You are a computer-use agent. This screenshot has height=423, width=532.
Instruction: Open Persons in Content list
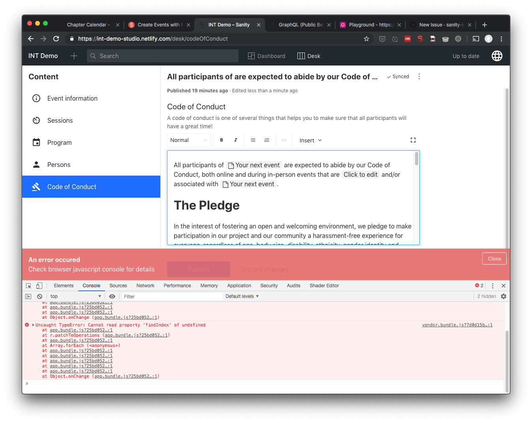(x=91, y=165)
